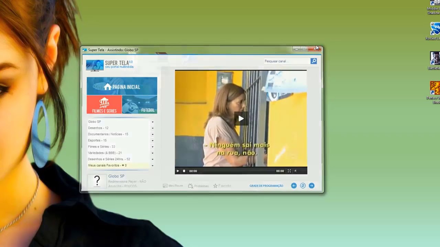Open GRADE DE PROGRAMAÇÃO link
This screenshot has width=440, height=247.
pyautogui.click(x=266, y=186)
